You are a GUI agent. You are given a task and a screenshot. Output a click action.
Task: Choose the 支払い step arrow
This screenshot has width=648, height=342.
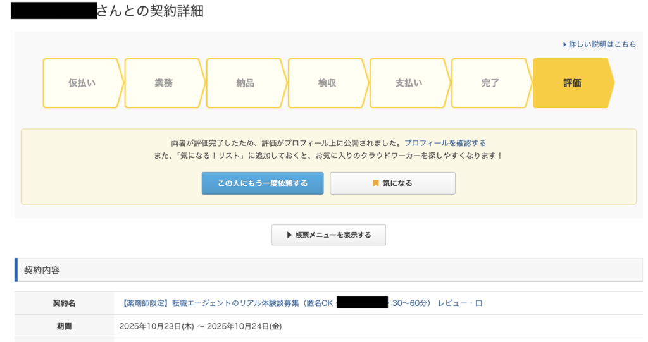409,83
